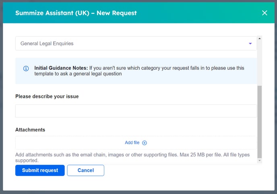Click the dropdown arrow for request category
The height and width of the screenshot is (194, 277).
pos(250,44)
